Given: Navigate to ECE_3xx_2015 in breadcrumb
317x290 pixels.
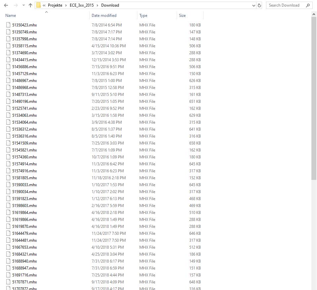Looking at the screenshot, I should 82,5.
